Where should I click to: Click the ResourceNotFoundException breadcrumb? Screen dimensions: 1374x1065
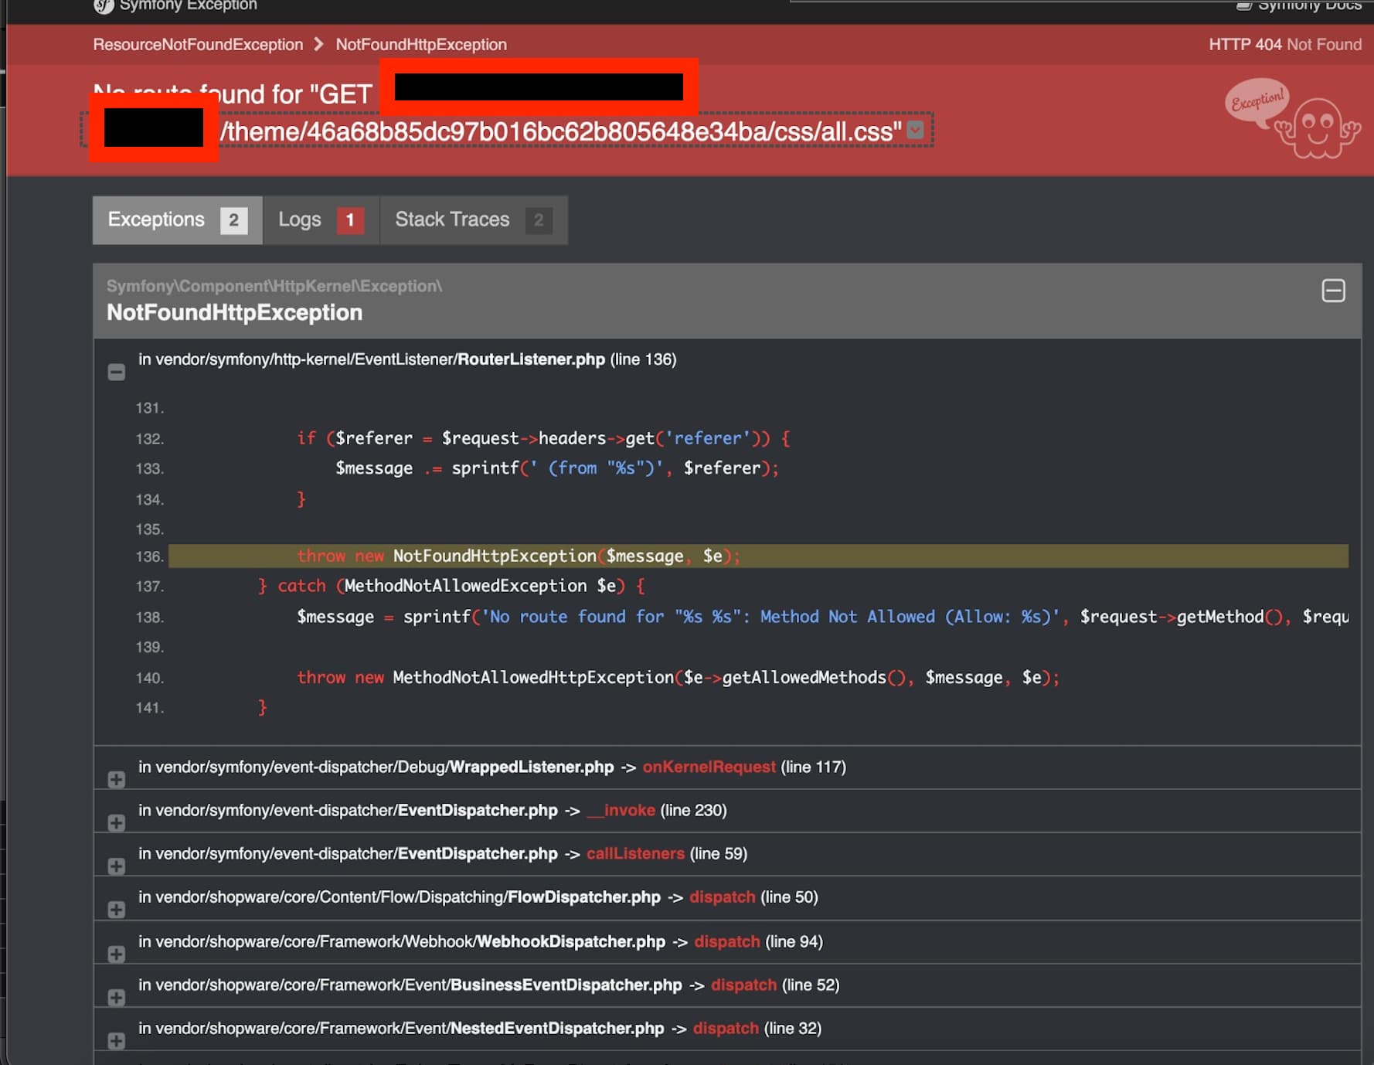point(198,45)
